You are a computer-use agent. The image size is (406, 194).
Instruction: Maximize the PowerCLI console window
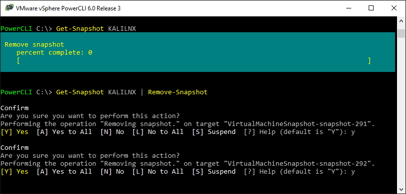[371, 8]
